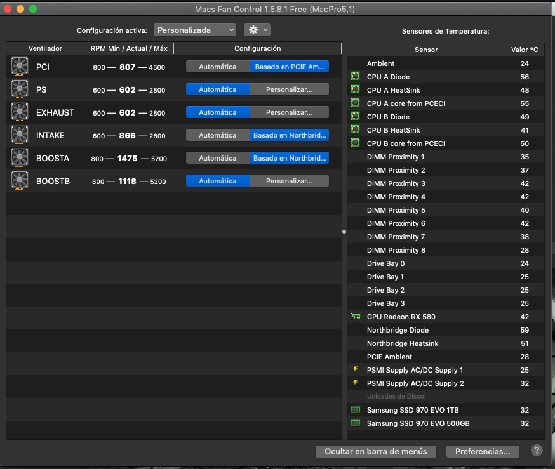Click the PCI fan icon
Screen dimensions: 555x469
click(20, 67)
